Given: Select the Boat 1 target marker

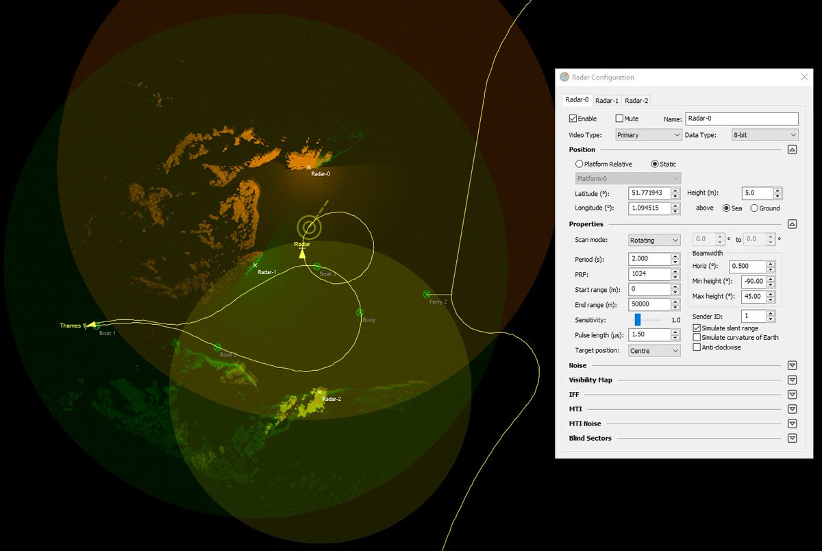Looking at the screenshot, I should [x=97, y=326].
